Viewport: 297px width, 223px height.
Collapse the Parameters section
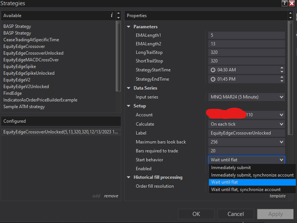tap(129, 27)
